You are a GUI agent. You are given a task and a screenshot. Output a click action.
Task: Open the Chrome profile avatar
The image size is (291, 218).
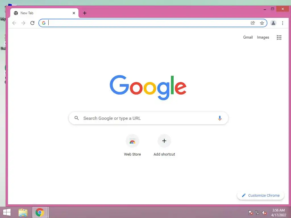[x=273, y=23]
